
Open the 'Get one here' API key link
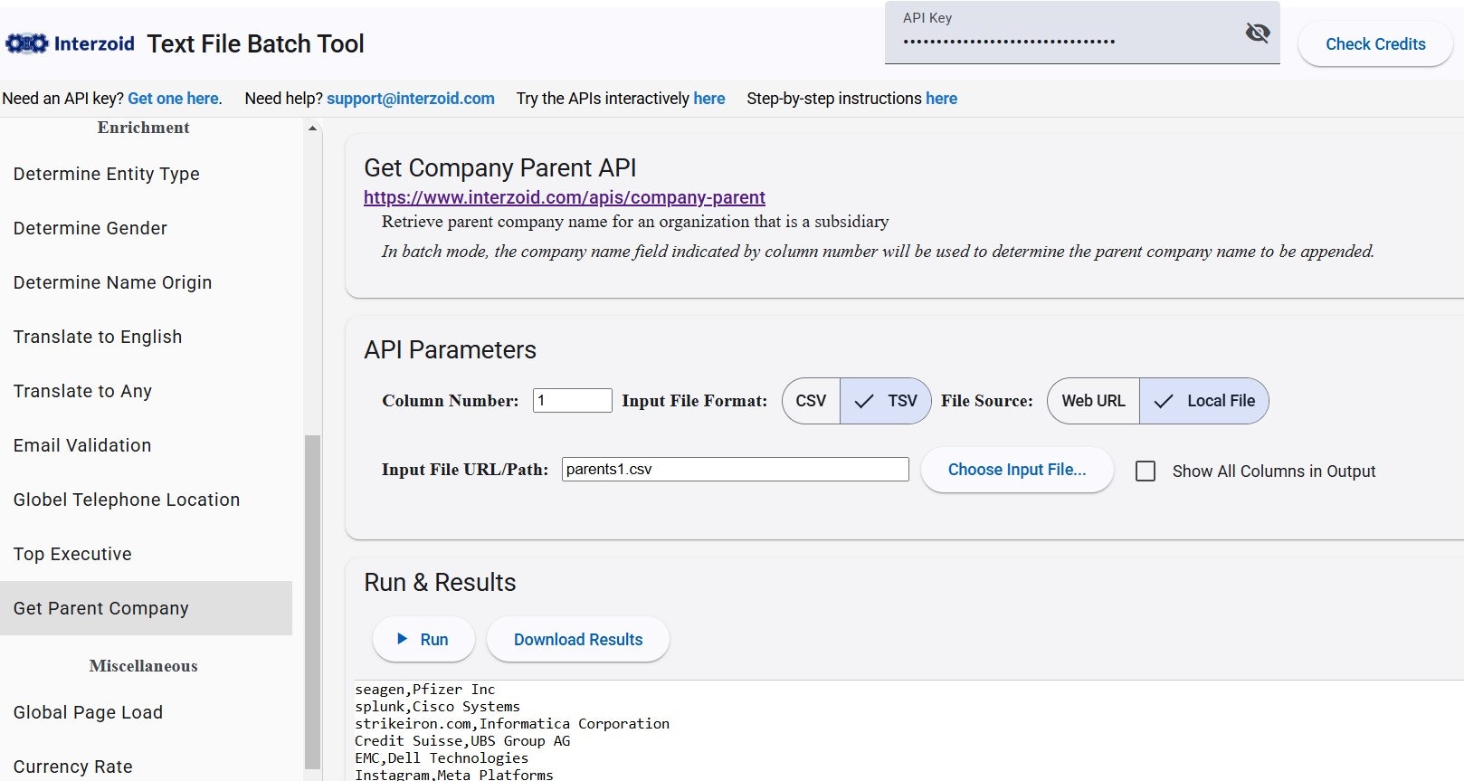173,99
